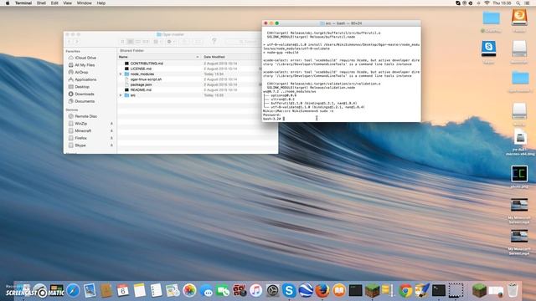
Task: Go to Documents in sidebar
Action: [x=85, y=101]
